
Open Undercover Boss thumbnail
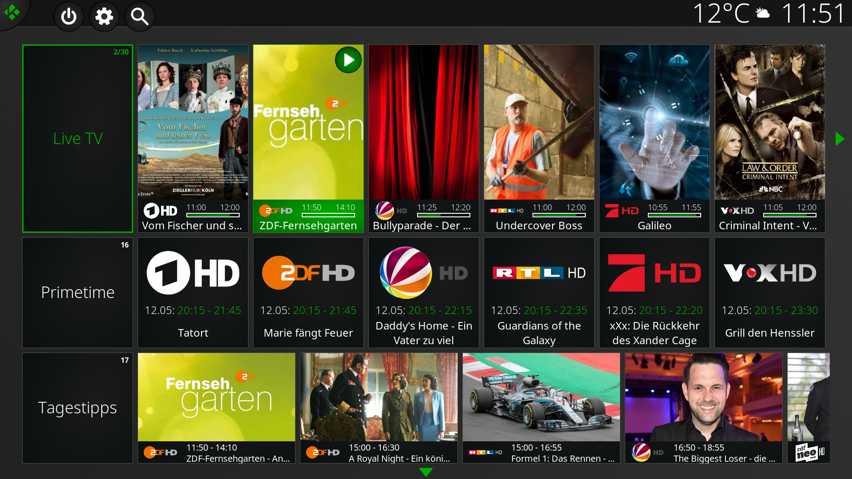(539, 122)
